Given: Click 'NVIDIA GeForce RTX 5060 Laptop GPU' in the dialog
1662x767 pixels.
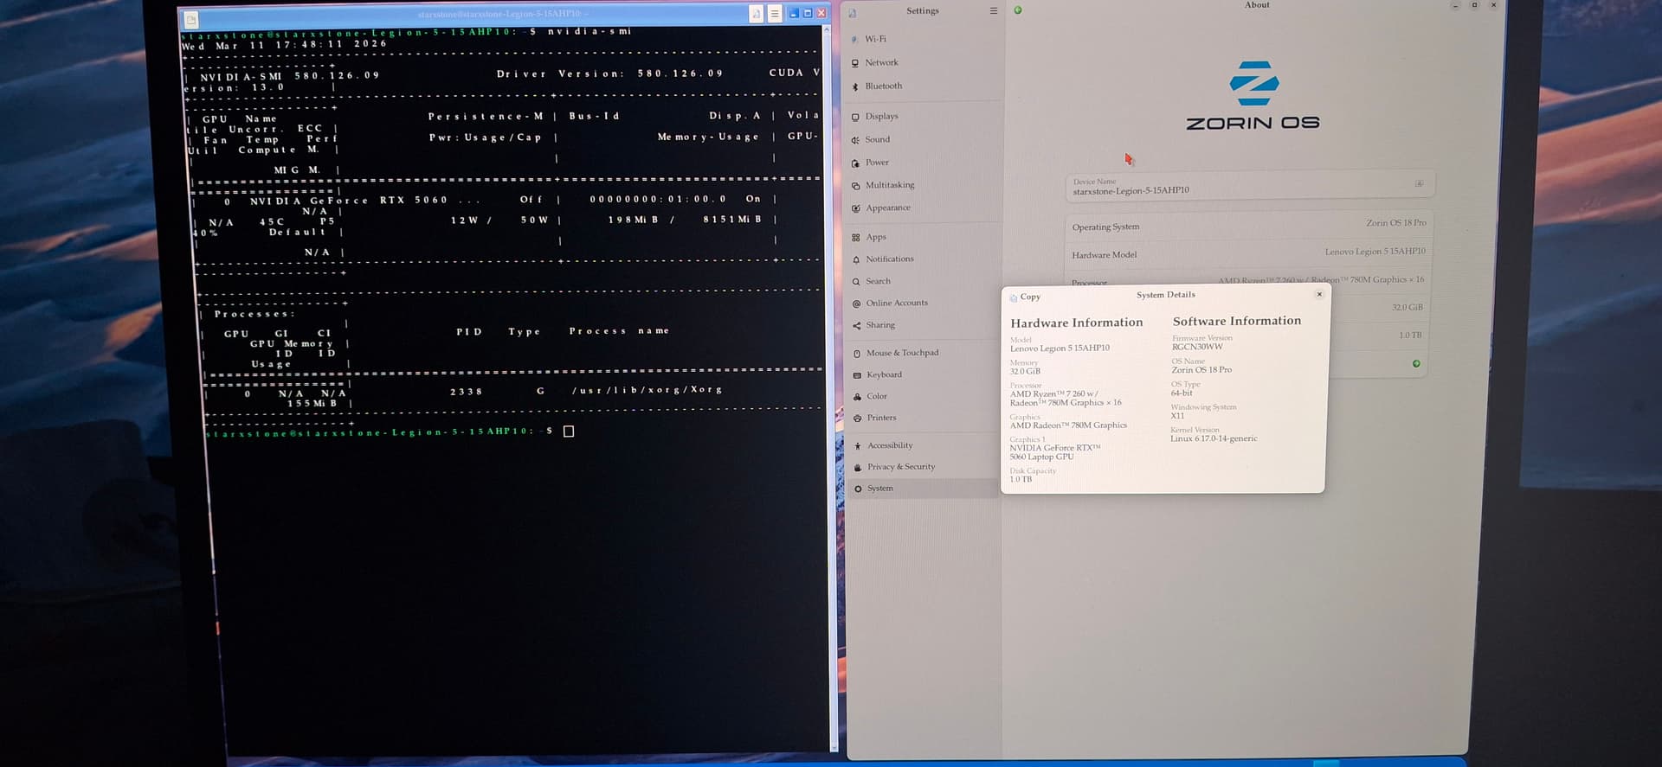Looking at the screenshot, I should click(1055, 452).
